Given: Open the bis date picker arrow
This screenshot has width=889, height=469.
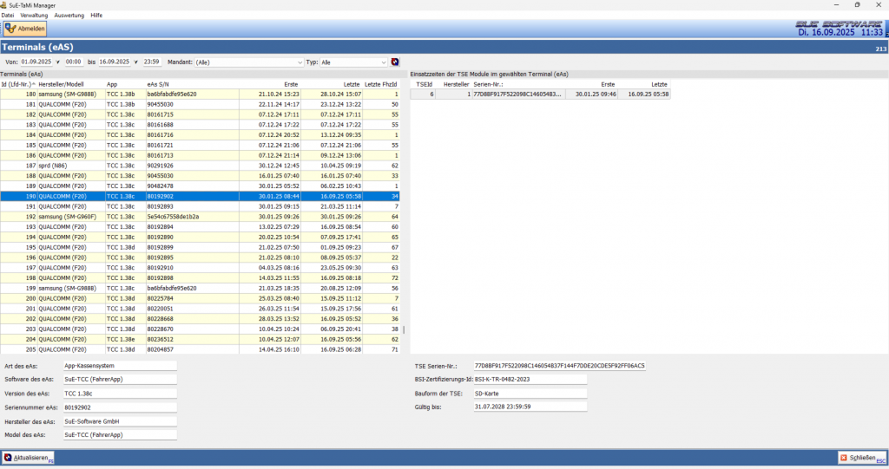Looking at the screenshot, I should pyautogui.click(x=137, y=62).
